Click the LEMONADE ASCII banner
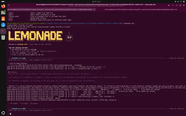186x116 pixels. coord(35,36)
